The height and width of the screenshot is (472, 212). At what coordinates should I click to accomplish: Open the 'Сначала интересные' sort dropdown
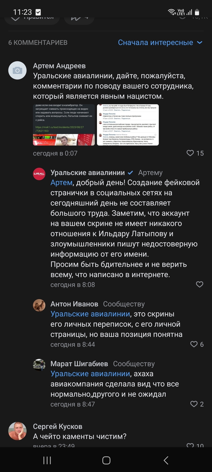[155, 42]
